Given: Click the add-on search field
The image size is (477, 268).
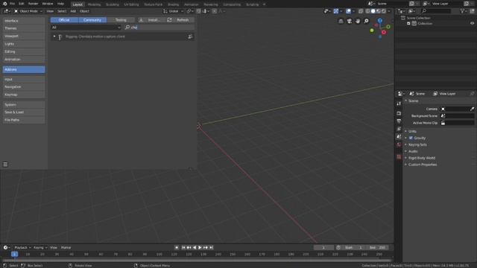Looking at the screenshot, I should click(x=159, y=28).
